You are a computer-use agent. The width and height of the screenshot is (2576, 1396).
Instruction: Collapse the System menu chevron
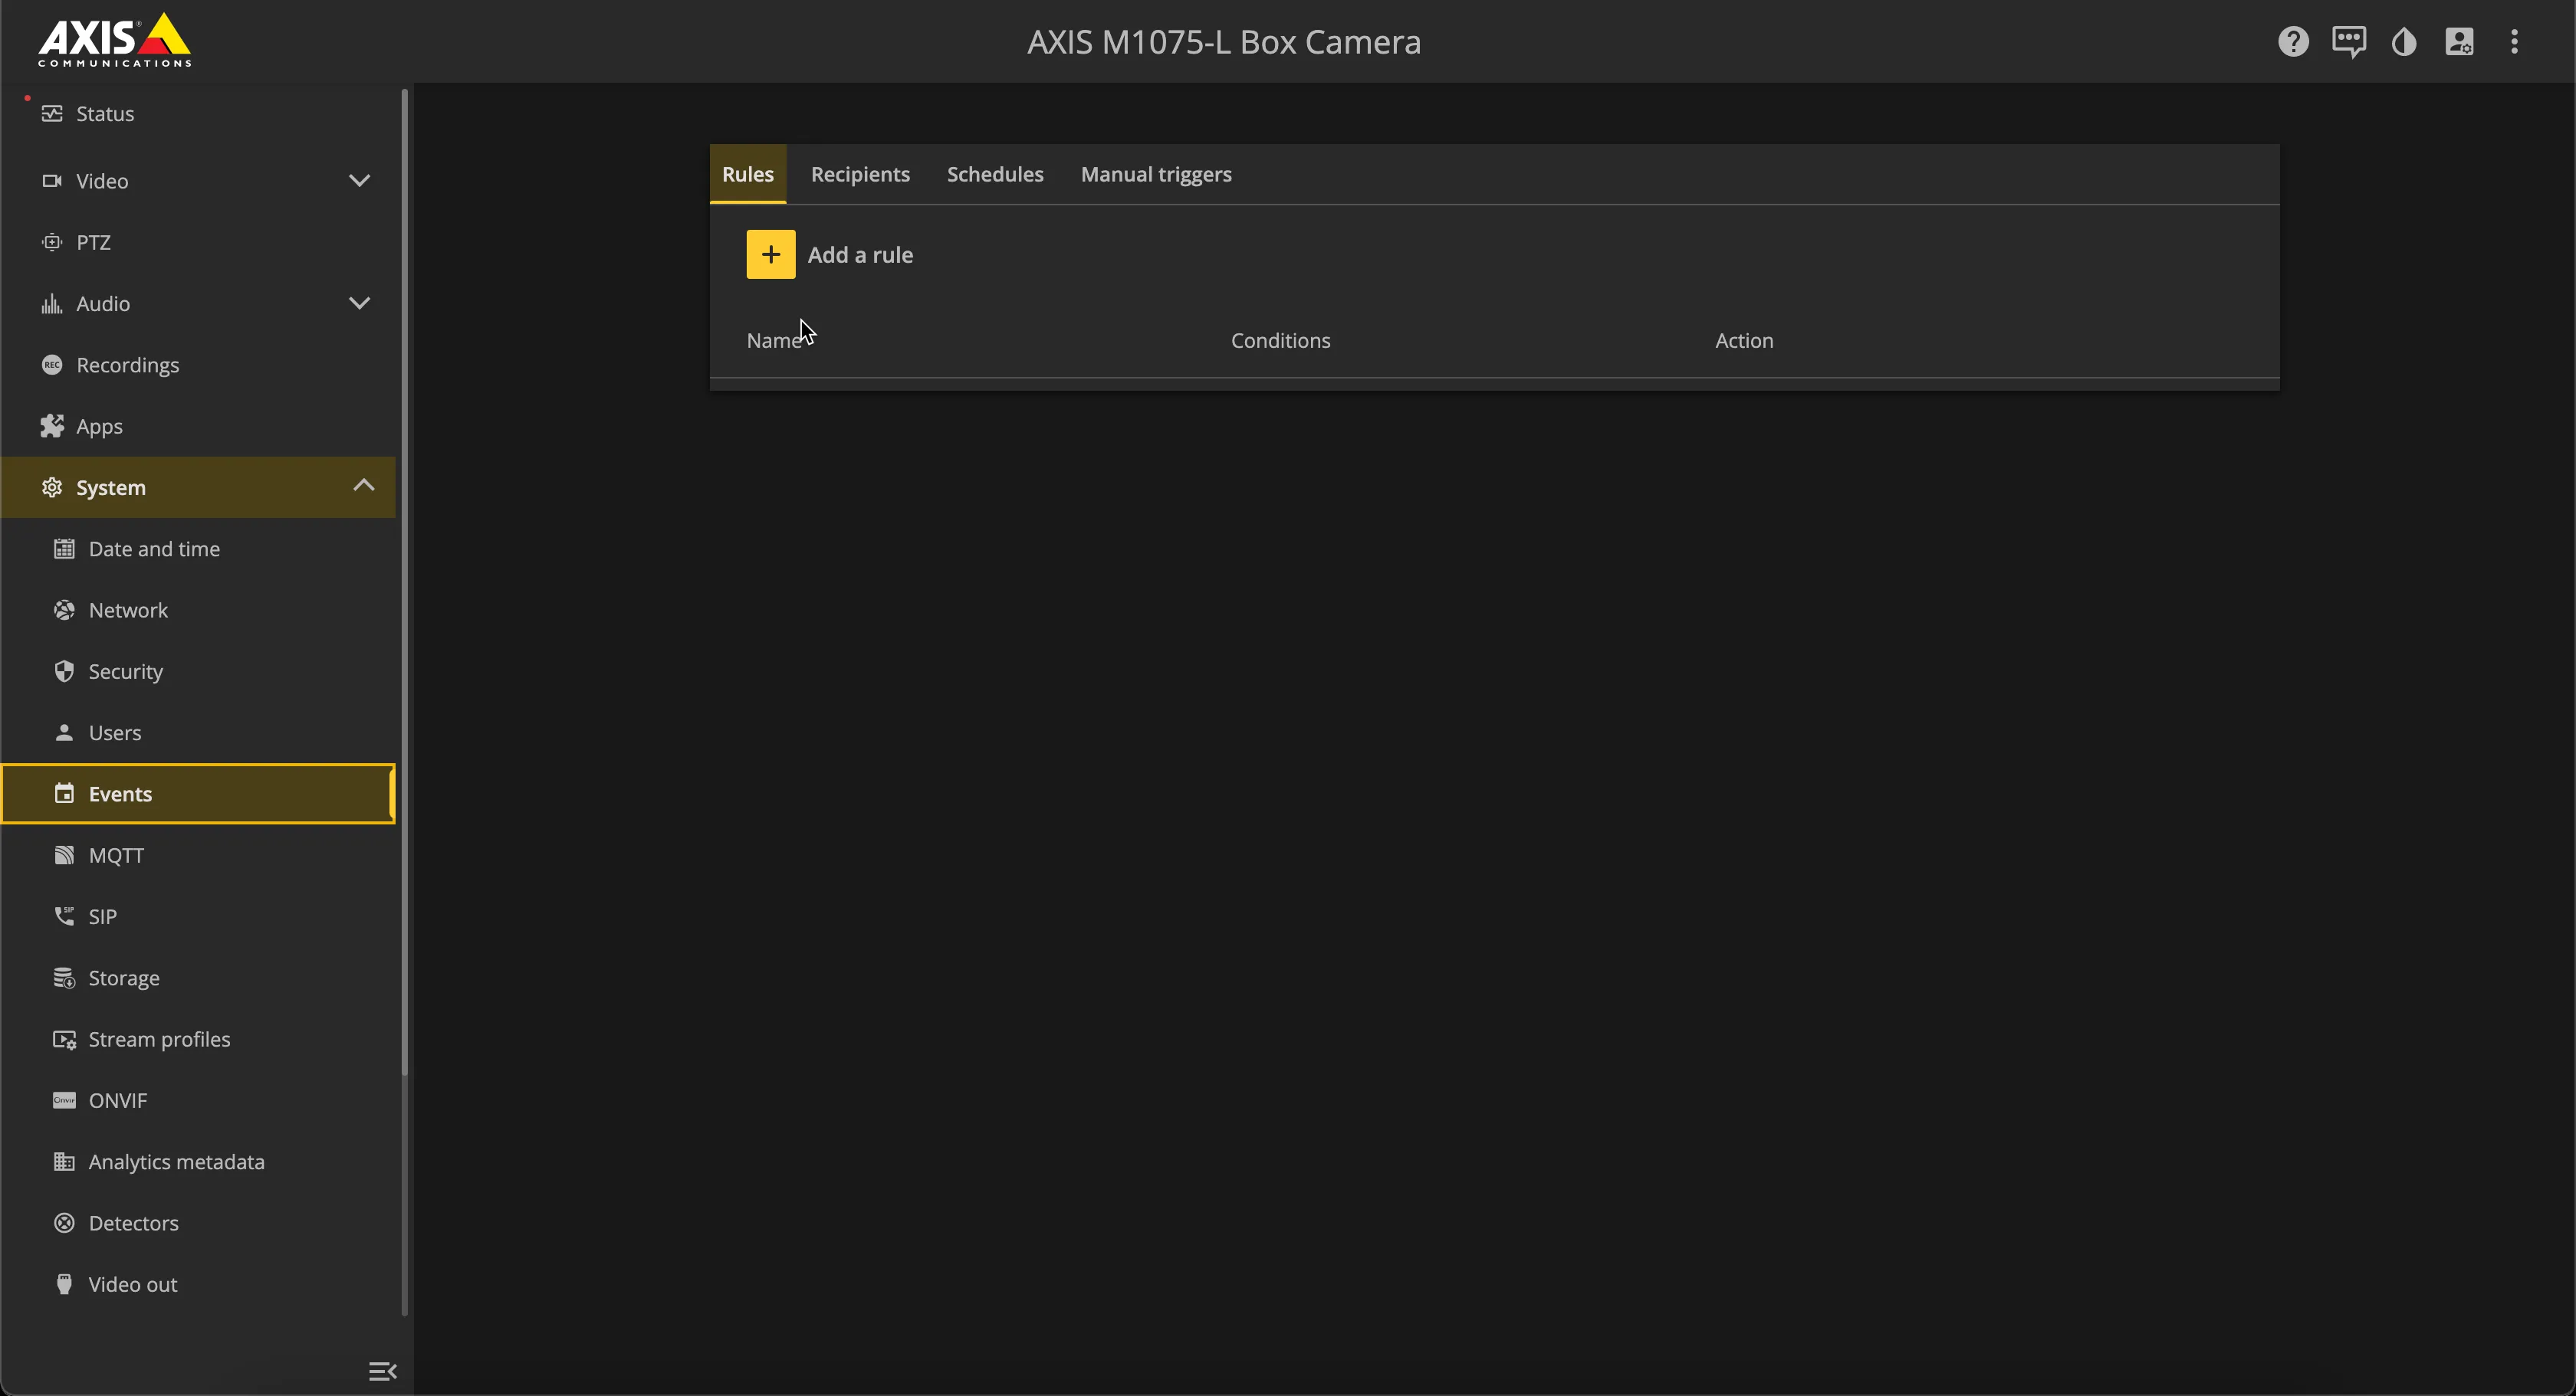click(363, 486)
